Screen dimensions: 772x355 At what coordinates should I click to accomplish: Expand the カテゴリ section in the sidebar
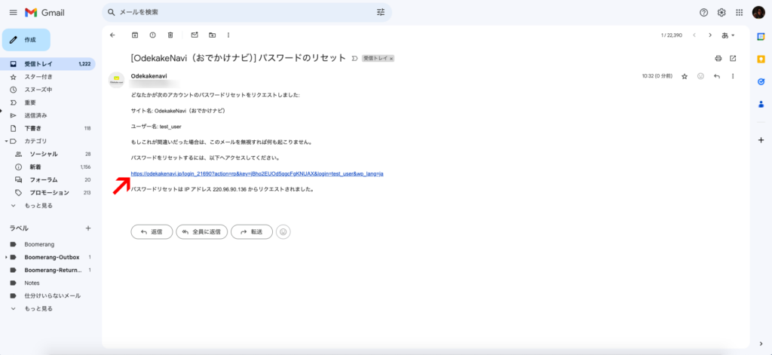click(x=6, y=141)
